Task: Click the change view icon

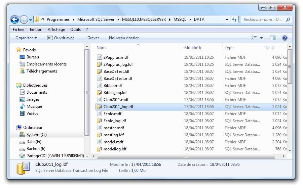Action: coord(254,38)
